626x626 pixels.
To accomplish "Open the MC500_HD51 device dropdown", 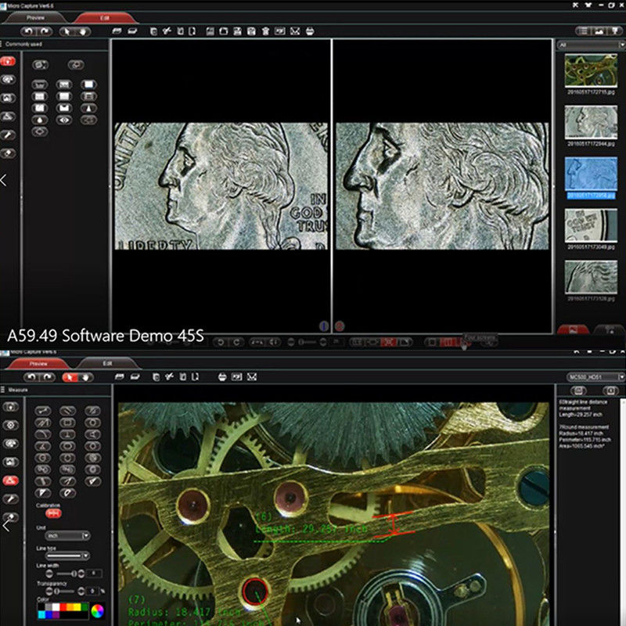I will coord(595,377).
